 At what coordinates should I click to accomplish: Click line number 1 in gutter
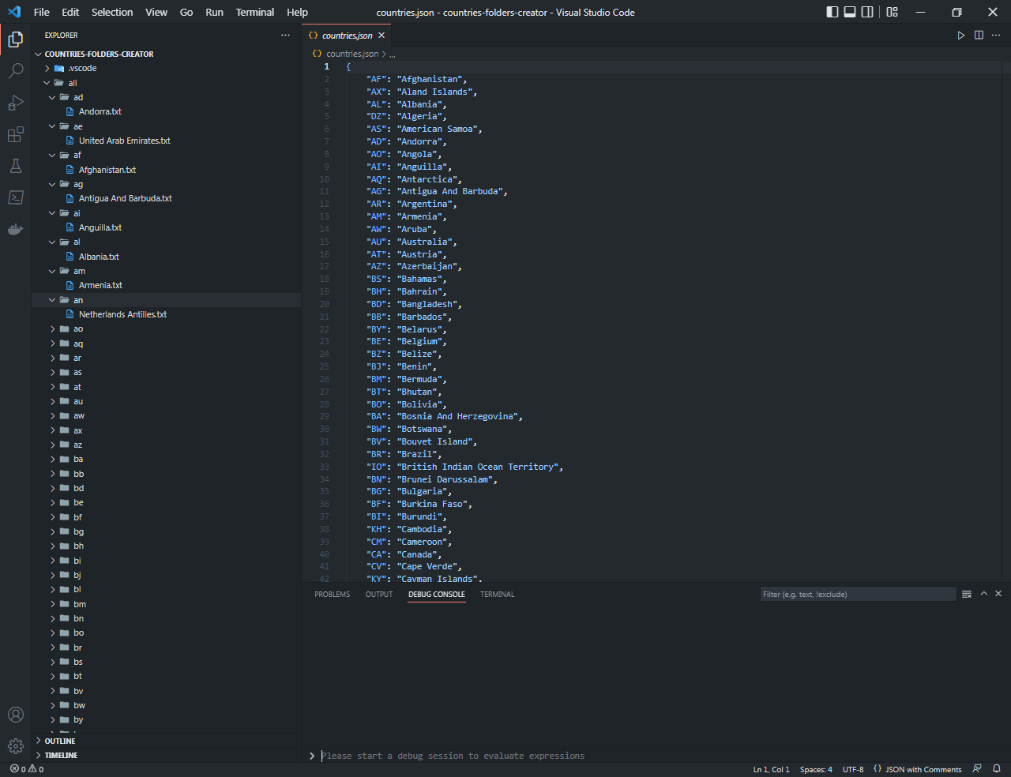326,66
